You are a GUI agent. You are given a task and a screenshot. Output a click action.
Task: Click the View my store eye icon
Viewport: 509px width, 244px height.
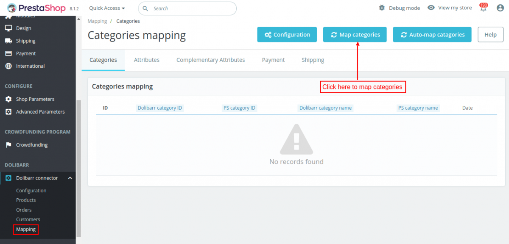coord(431,8)
